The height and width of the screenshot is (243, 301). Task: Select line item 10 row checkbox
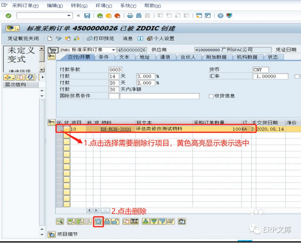tap(59, 129)
